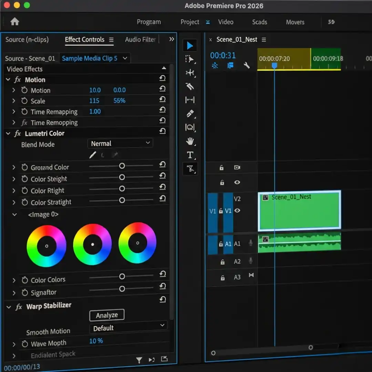Reset the Lumetri Color effect

coord(163,131)
